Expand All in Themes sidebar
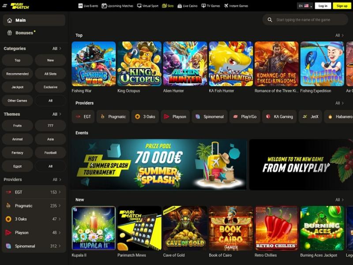Screen dimensions: 353x265 point(57,114)
